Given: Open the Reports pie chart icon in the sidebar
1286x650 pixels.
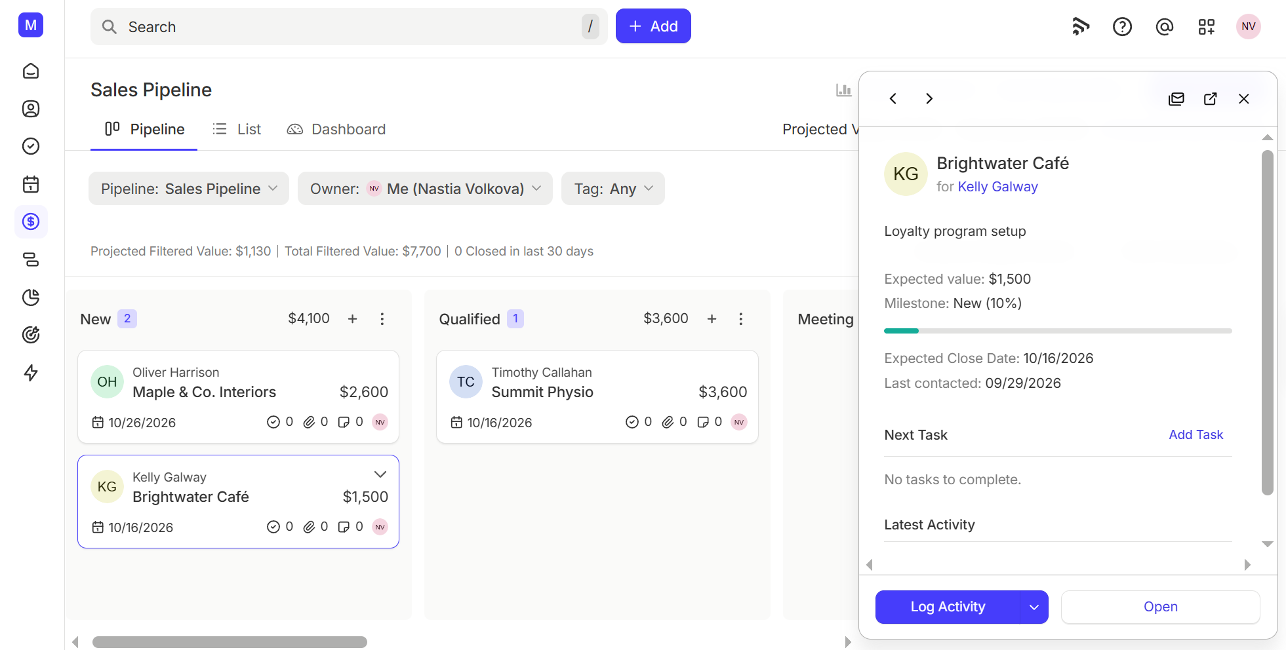Looking at the screenshot, I should pos(31,297).
